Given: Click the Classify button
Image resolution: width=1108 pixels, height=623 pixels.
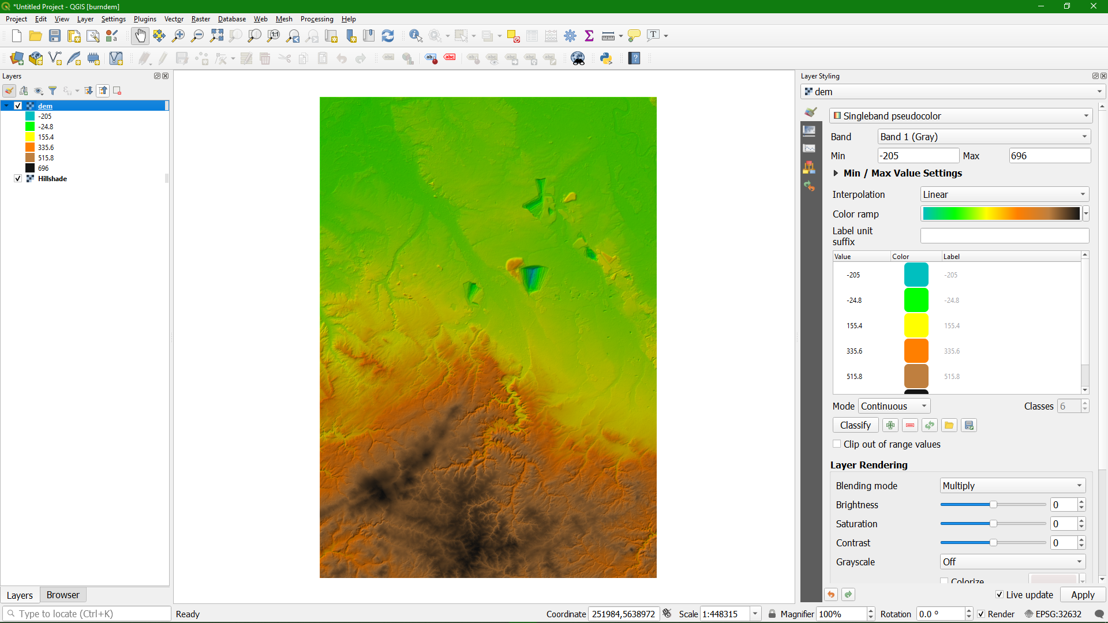Looking at the screenshot, I should click(855, 425).
